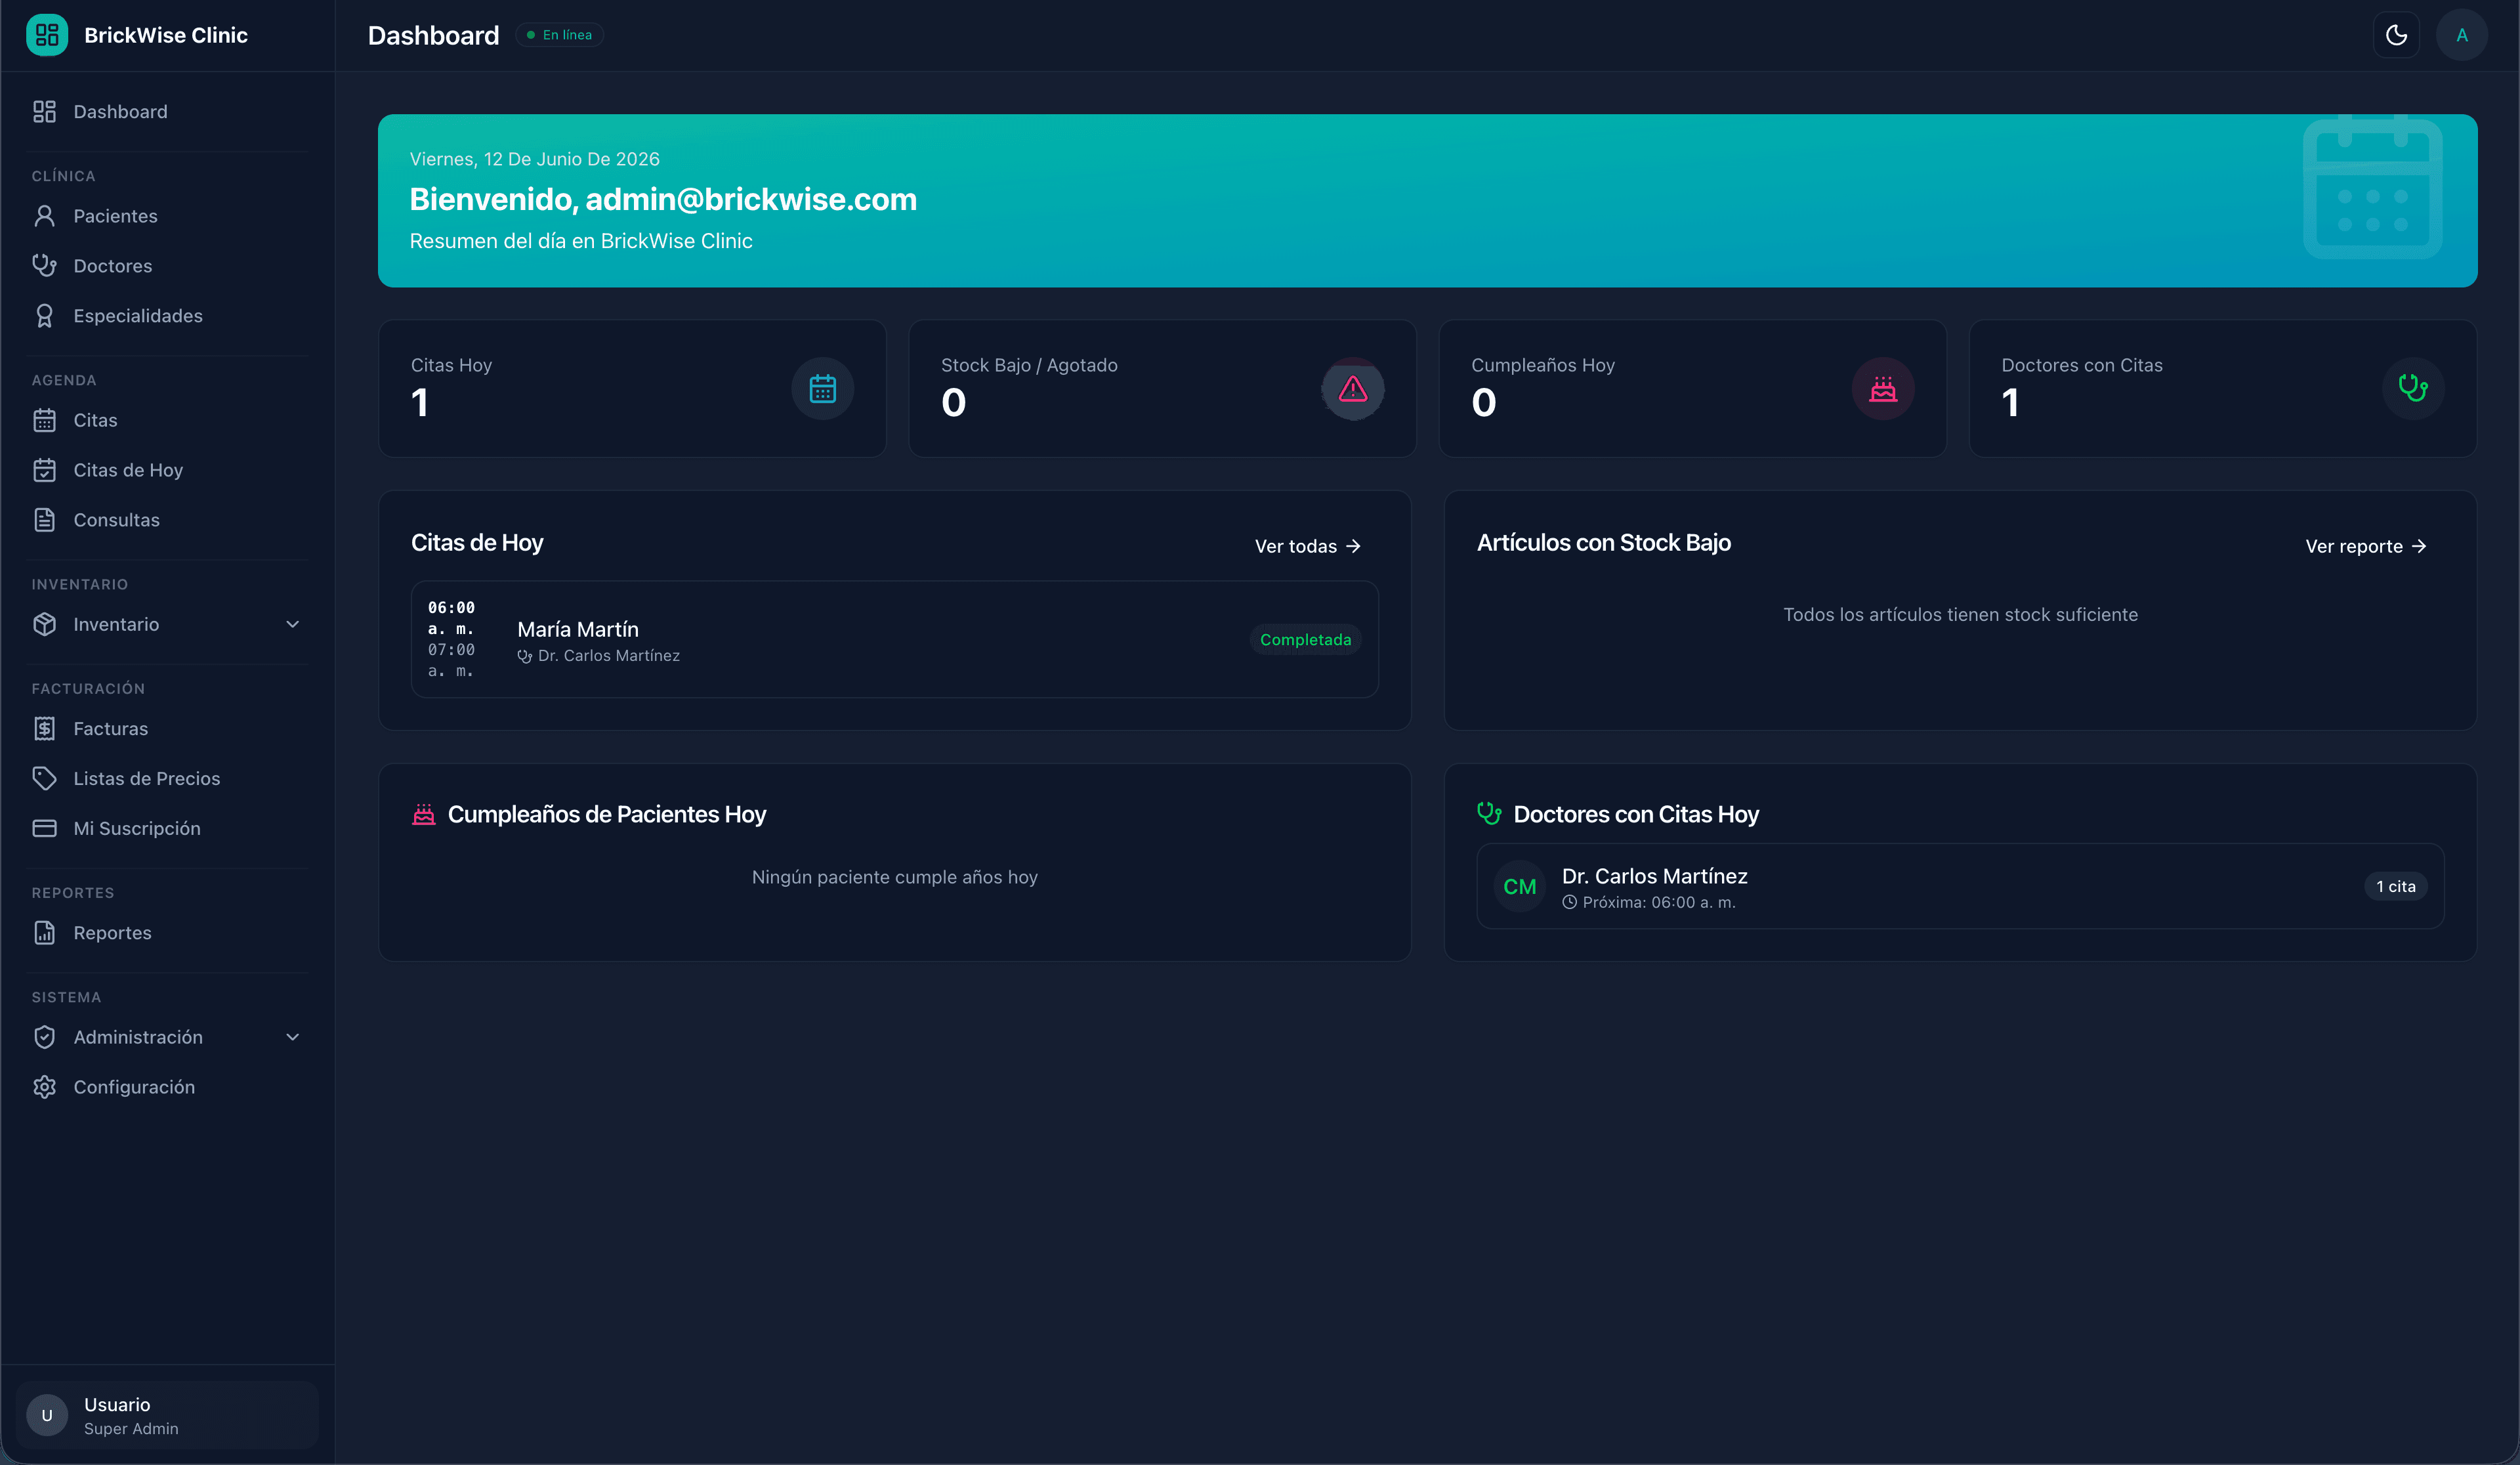Click the Citas calendar icon in sidebar
Viewport: 2520px width, 1465px height.
click(x=44, y=420)
